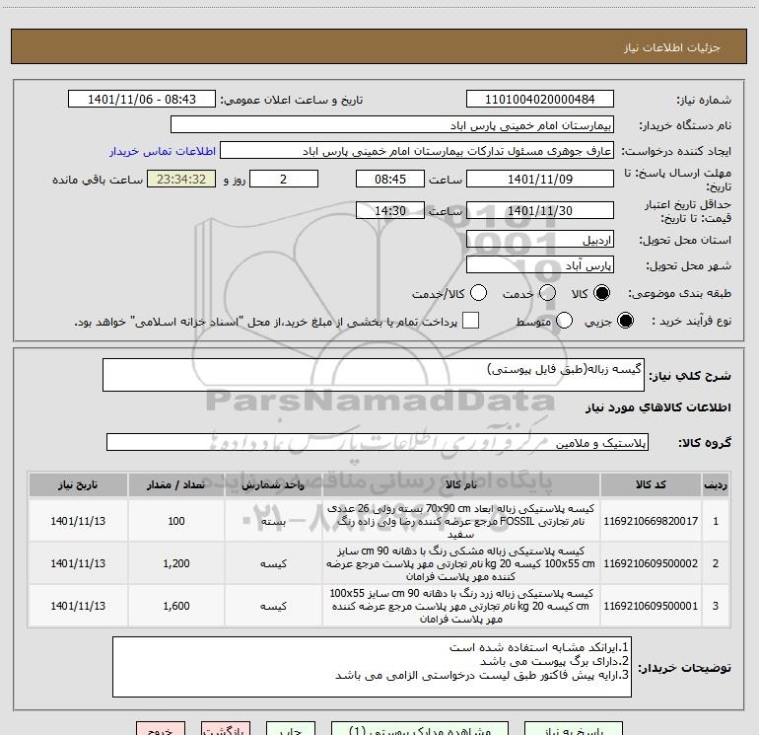
Task: Click remaining time field 23:34:32
Action: click(x=181, y=179)
